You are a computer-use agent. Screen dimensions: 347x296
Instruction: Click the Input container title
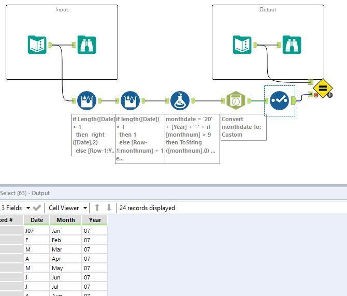[62, 10]
